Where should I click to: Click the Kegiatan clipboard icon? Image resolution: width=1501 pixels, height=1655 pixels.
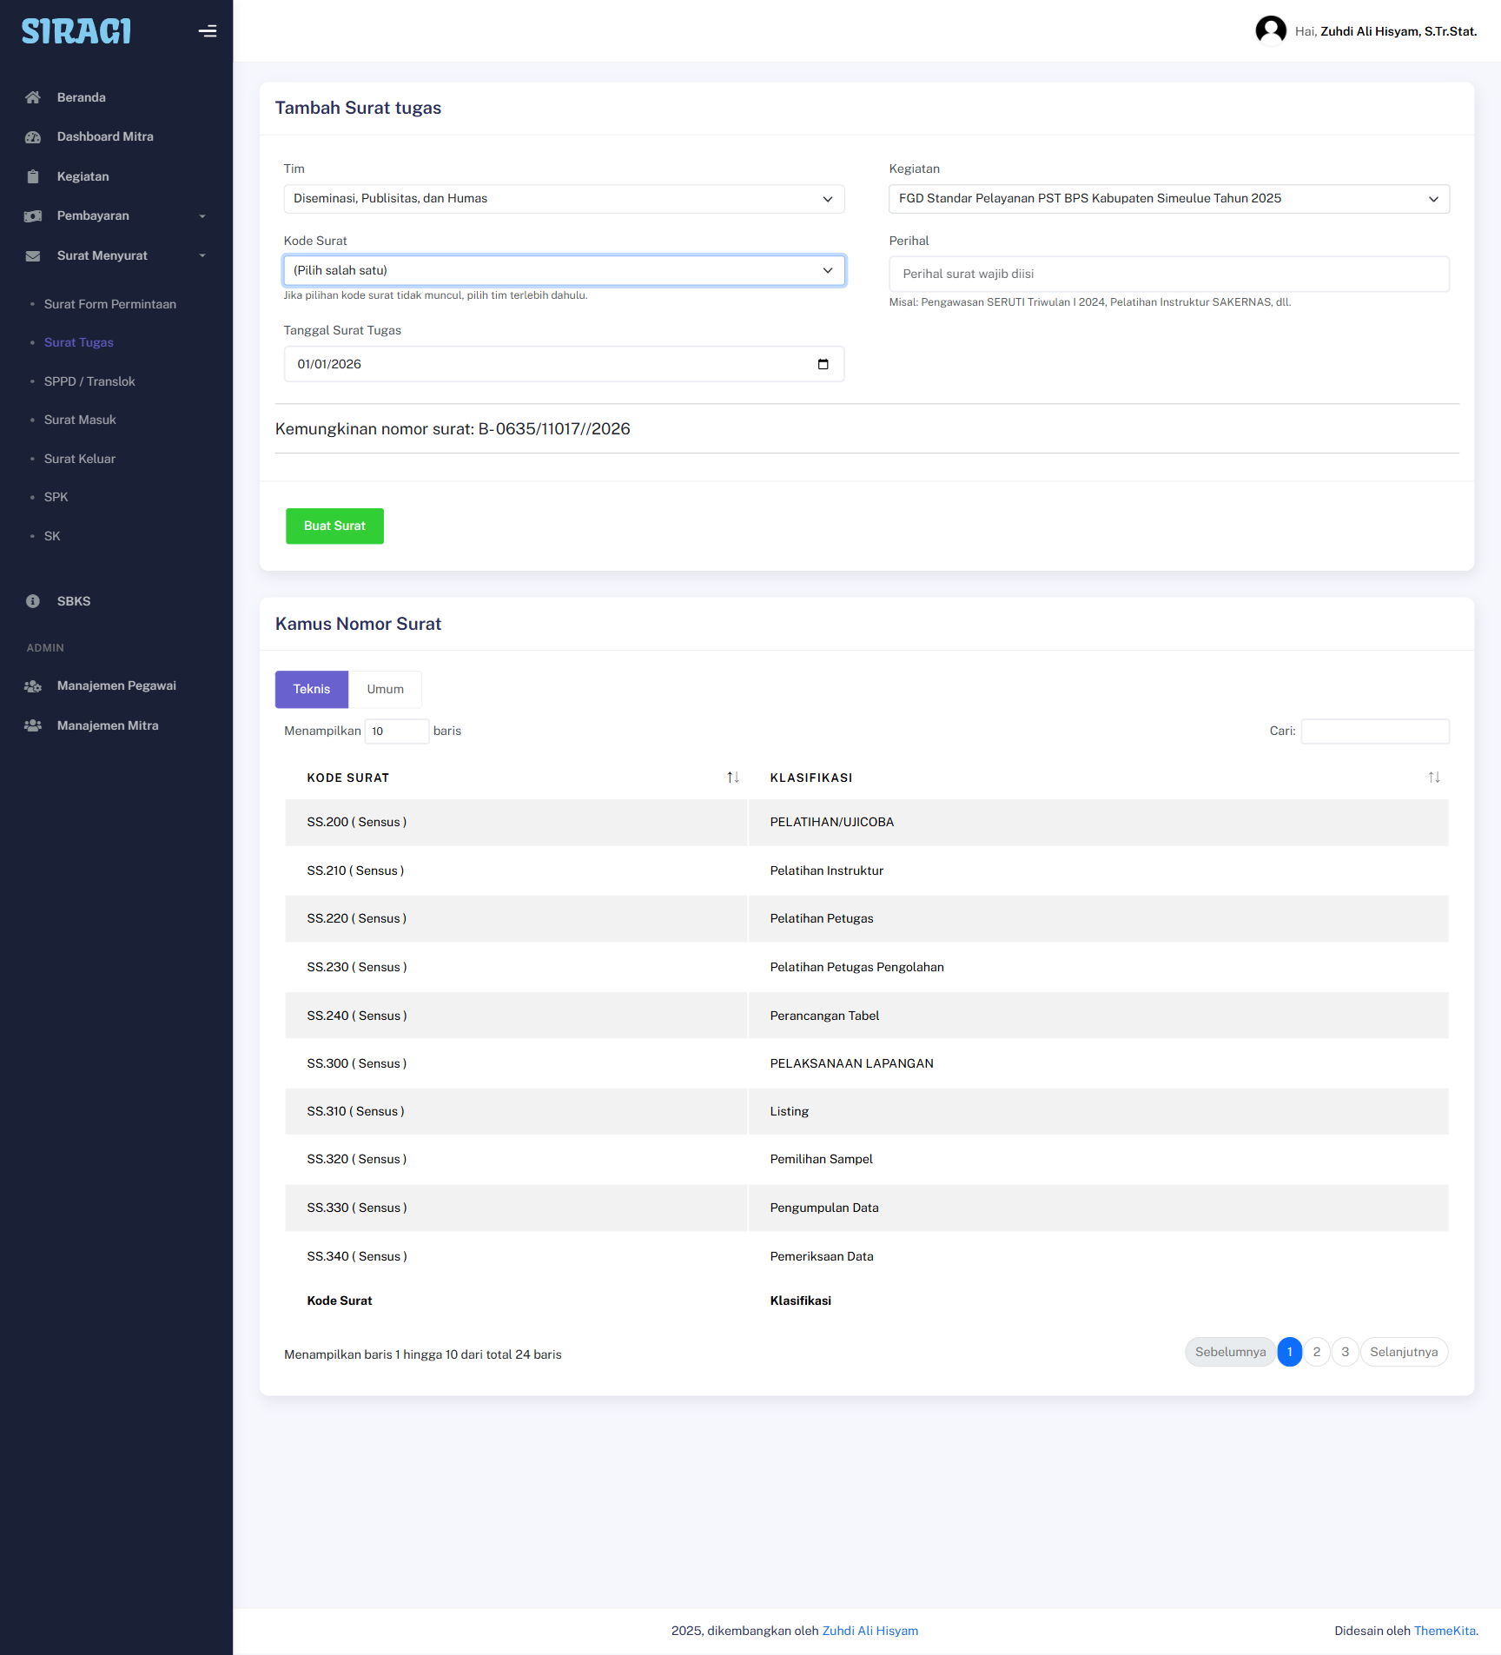coord(33,176)
